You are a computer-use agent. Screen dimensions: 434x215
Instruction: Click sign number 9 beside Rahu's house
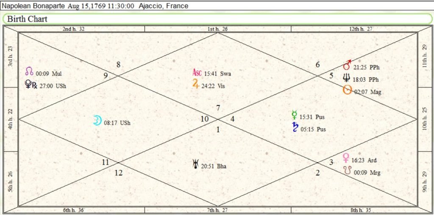click(106, 75)
